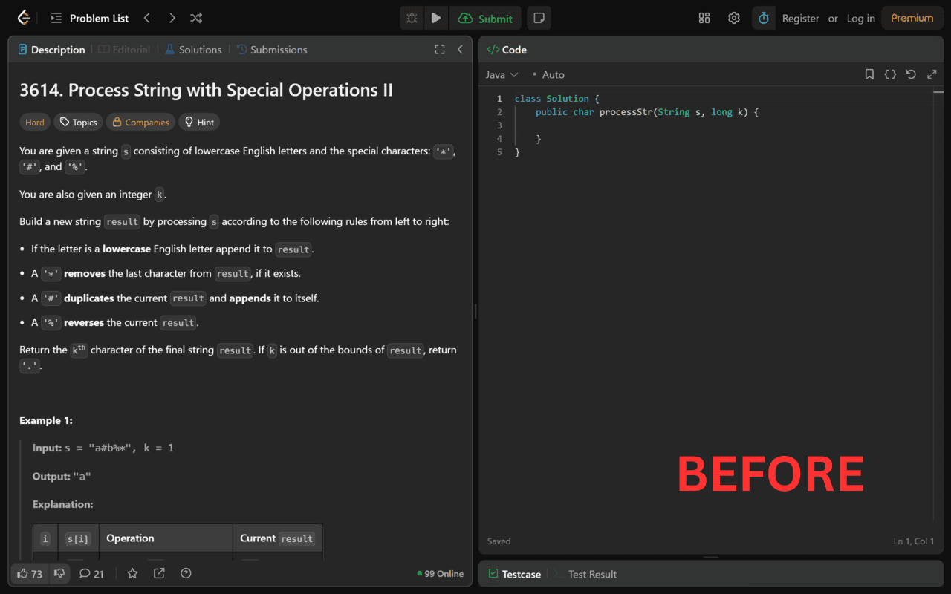The width and height of the screenshot is (951, 594).
Task: Reveal the Hint section
Action: coord(199,123)
